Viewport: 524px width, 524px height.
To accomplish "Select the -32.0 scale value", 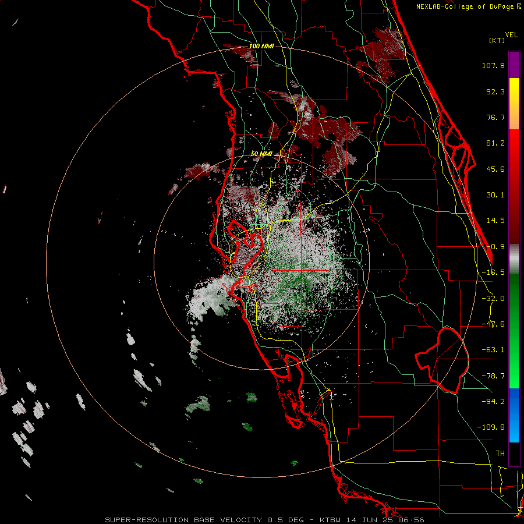I will coord(493,299).
